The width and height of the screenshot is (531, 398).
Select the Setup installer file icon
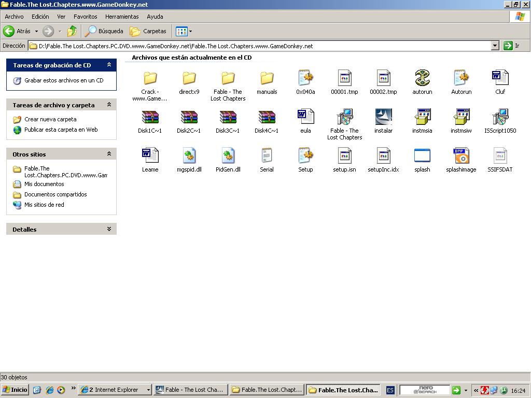pyautogui.click(x=305, y=157)
